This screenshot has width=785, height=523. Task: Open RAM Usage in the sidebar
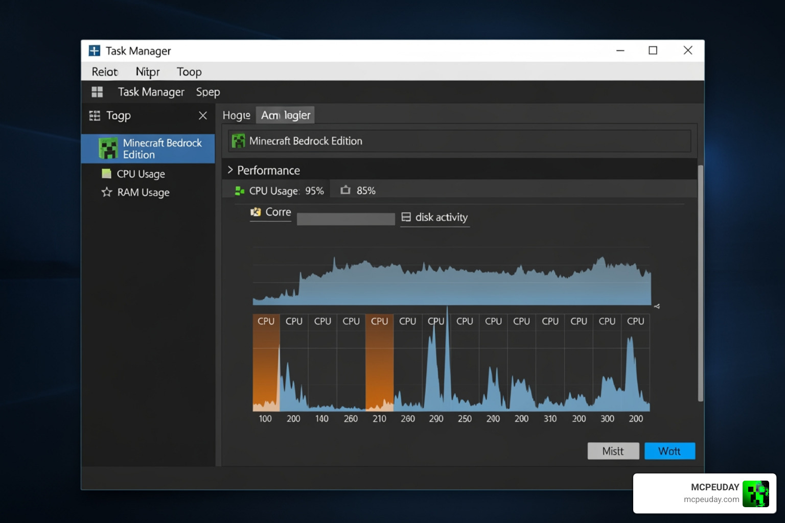143,193
